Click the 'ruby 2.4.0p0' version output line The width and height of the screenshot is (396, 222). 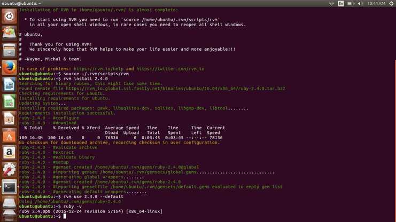pos(91,211)
